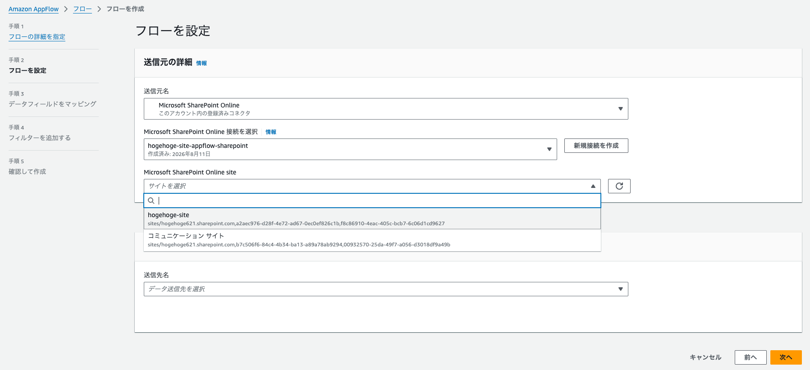
Task: Click the 送信元名 field label
Action: (x=156, y=91)
